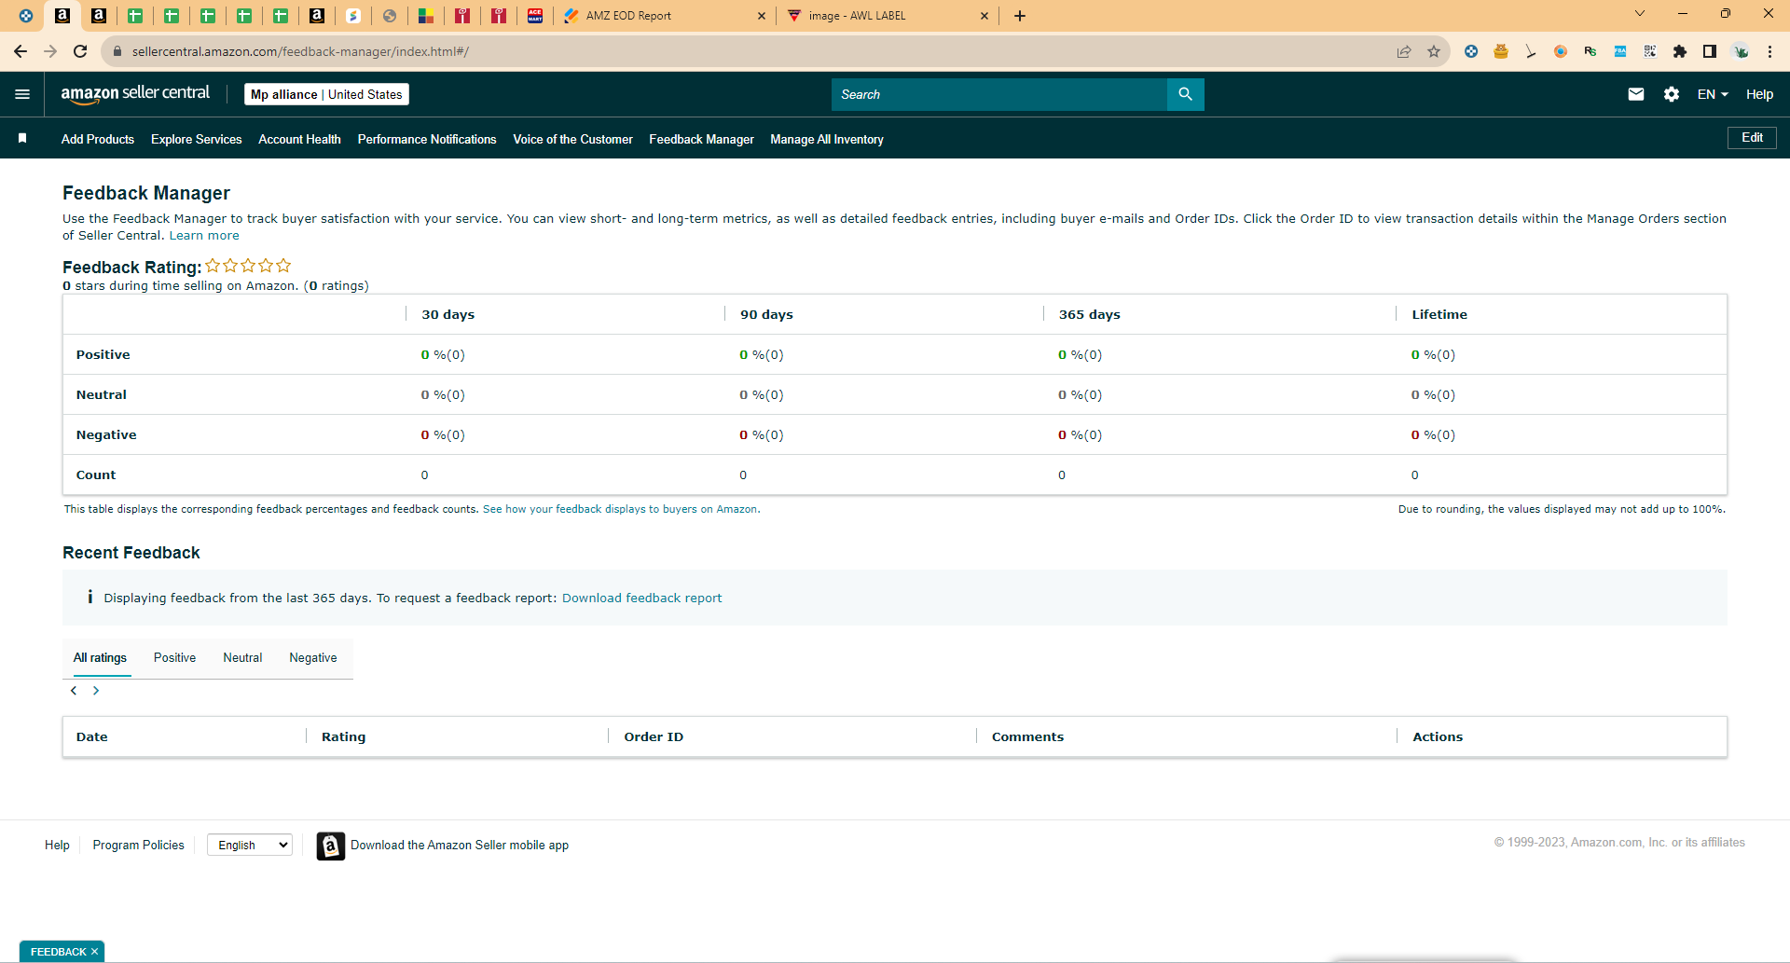Open the Seller Central hamburger menu
The width and height of the screenshot is (1790, 963).
pos(22,94)
